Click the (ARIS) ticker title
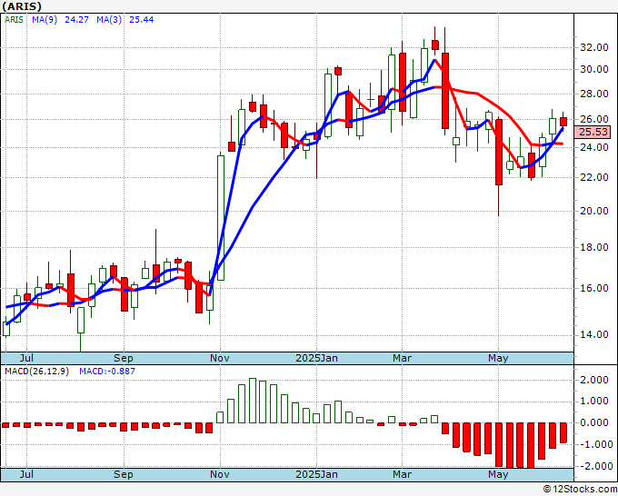Image resolution: width=618 pixels, height=496 pixels. coord(21,6)
